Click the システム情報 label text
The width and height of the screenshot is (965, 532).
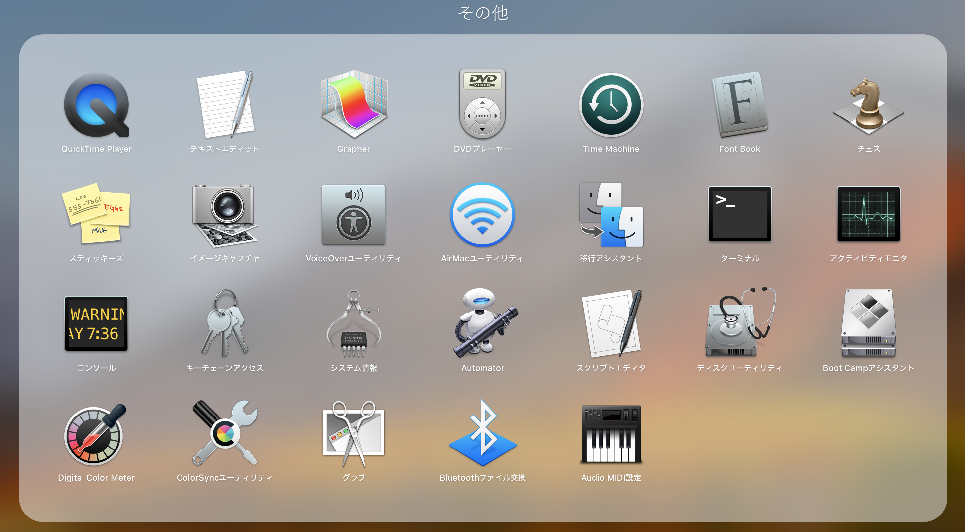[x=354, y=368]
